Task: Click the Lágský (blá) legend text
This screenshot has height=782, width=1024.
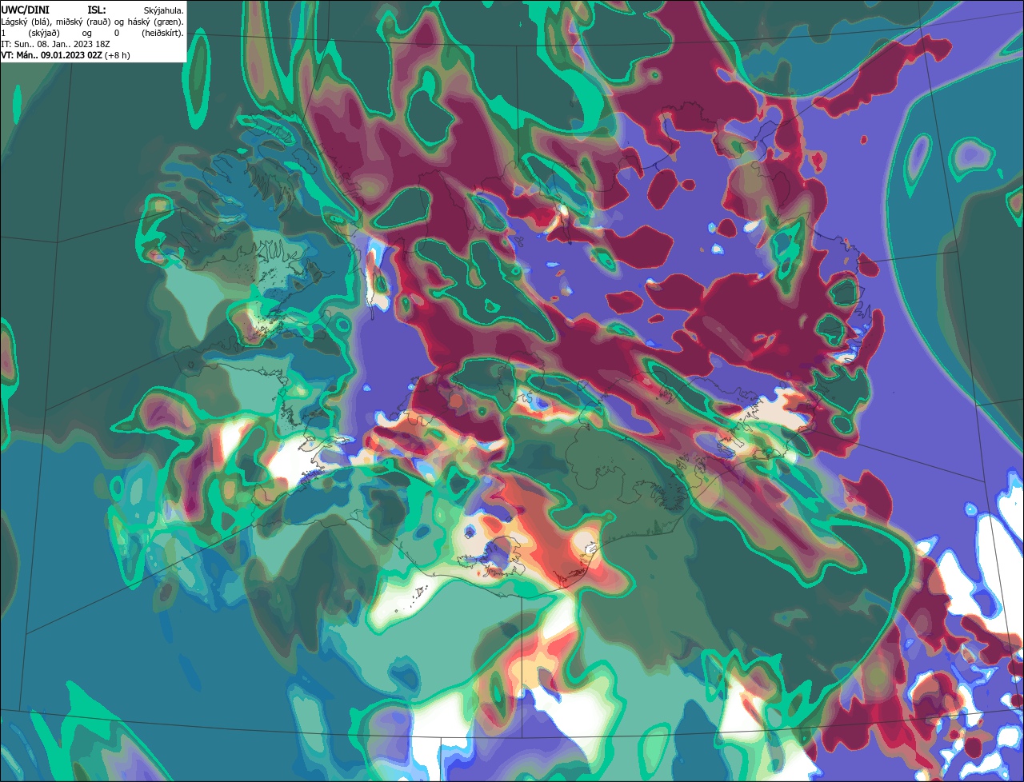Action: pyautogui.click(x=26, y=22)
